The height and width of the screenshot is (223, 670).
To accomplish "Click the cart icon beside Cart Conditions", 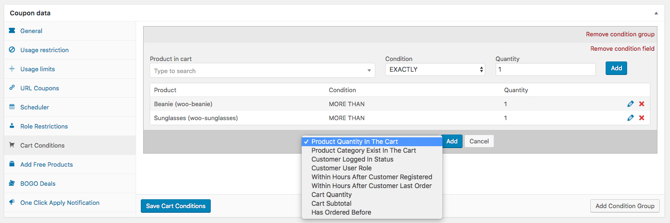I will click(12, 145).
